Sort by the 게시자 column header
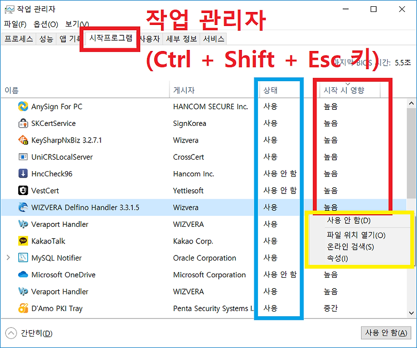417x348 pixels. click(214, 91)
